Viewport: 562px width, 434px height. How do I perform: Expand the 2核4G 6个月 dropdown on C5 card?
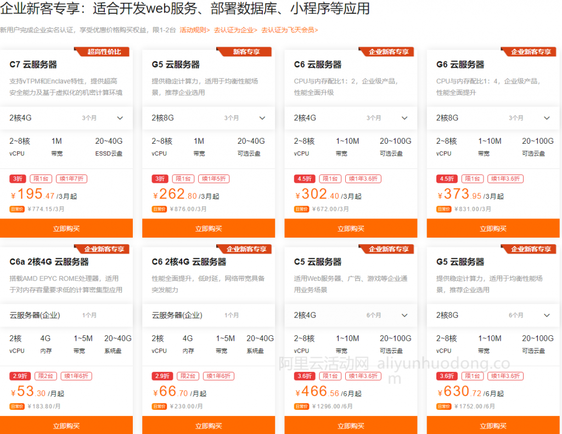coord(351,315)
